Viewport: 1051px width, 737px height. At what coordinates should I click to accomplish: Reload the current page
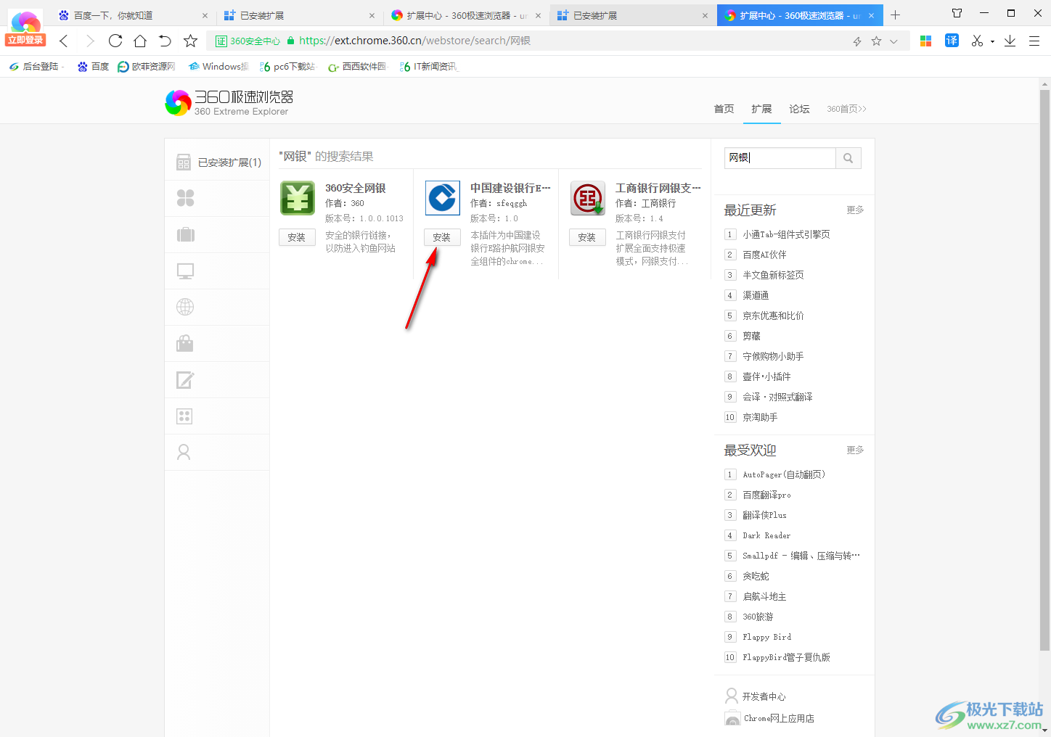click(115, 41)
